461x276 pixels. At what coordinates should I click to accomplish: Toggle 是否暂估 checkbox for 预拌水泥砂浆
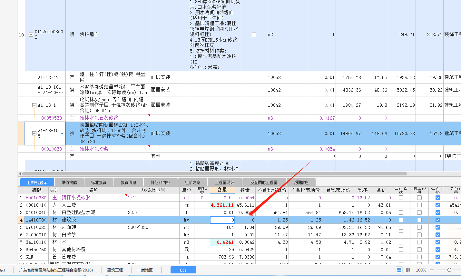click(401, 198)
